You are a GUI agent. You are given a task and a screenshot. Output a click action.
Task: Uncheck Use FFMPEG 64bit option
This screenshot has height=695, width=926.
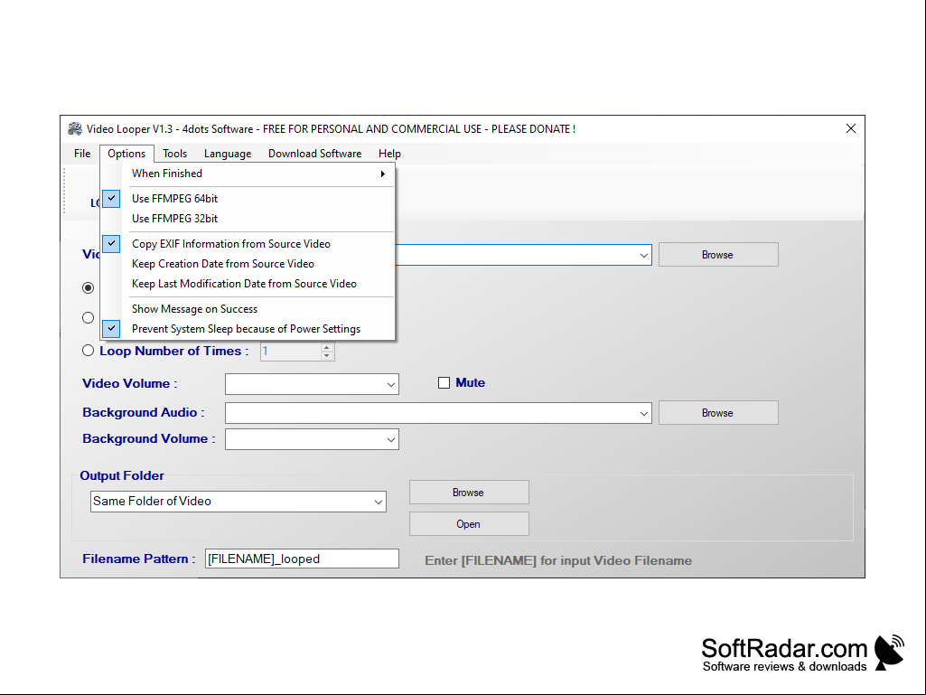pyautogui.click(x=248, y=199)
